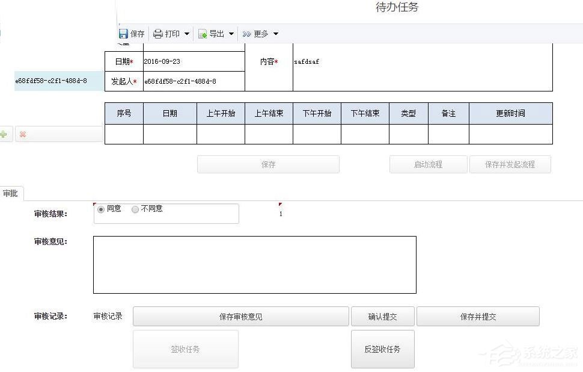Screen dimensions: 583x372
Task: Click the 打印 toolbar label
Action: pyautogui.click(x=172, y=34)
